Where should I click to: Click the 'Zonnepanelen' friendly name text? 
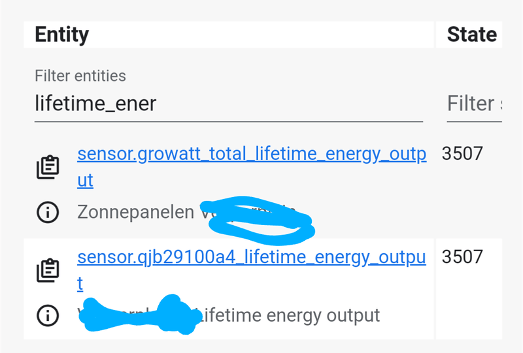[136, 212]
